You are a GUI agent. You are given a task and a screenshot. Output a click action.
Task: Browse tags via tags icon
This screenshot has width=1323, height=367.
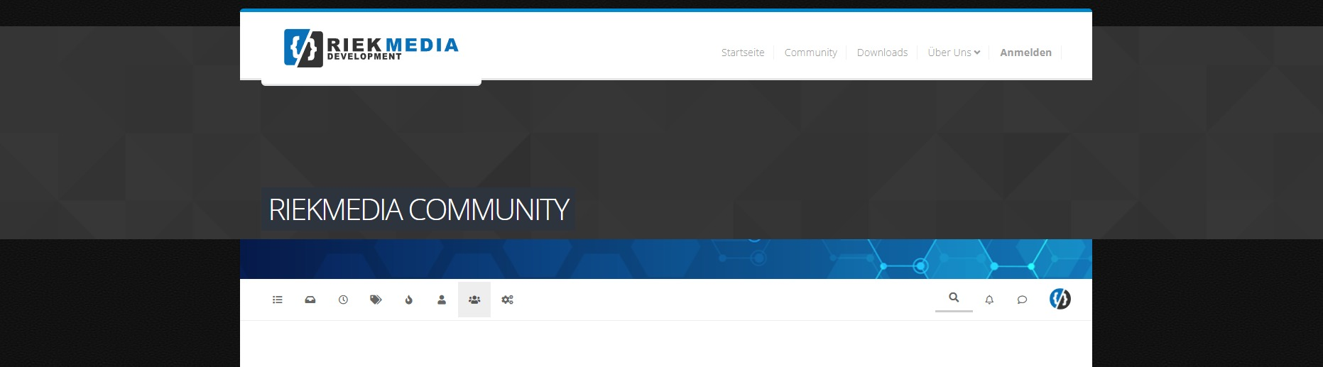click(x=376, y=300)
